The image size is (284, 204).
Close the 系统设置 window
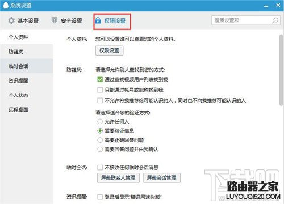coord(278,5)
